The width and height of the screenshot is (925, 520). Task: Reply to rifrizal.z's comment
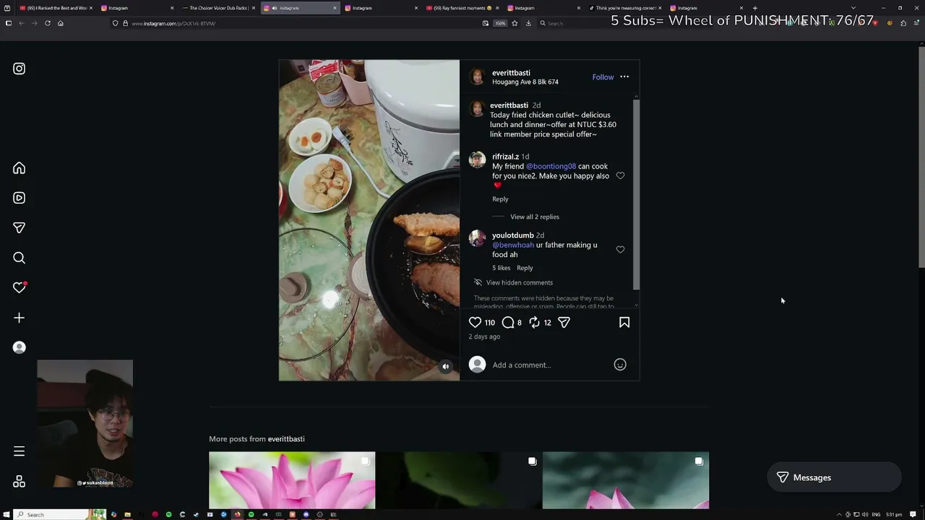500,199
